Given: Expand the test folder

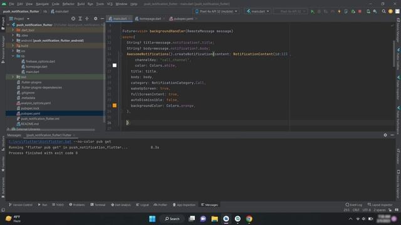Looking at the screenshot, I should (13, 77).
